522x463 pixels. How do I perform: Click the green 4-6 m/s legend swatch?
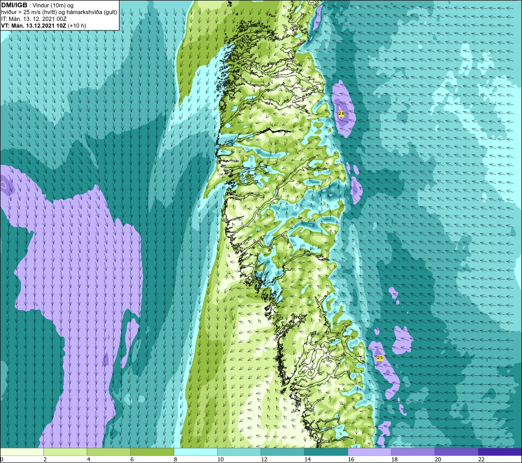(x=109, y=452)
